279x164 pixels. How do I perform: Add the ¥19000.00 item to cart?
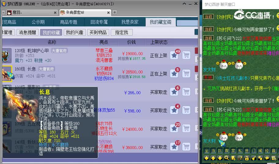[x=186, y=55]
